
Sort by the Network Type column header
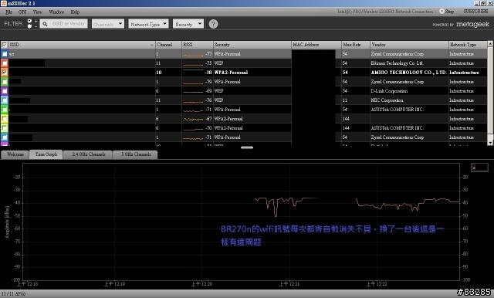coord(468,45)
